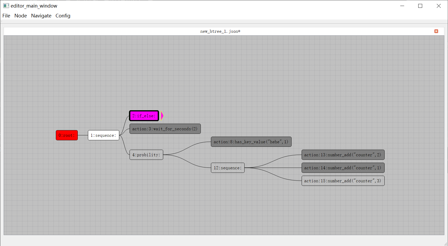
Task: Select the wait_for_seconds(2) action node
Action: coord(165,129)
